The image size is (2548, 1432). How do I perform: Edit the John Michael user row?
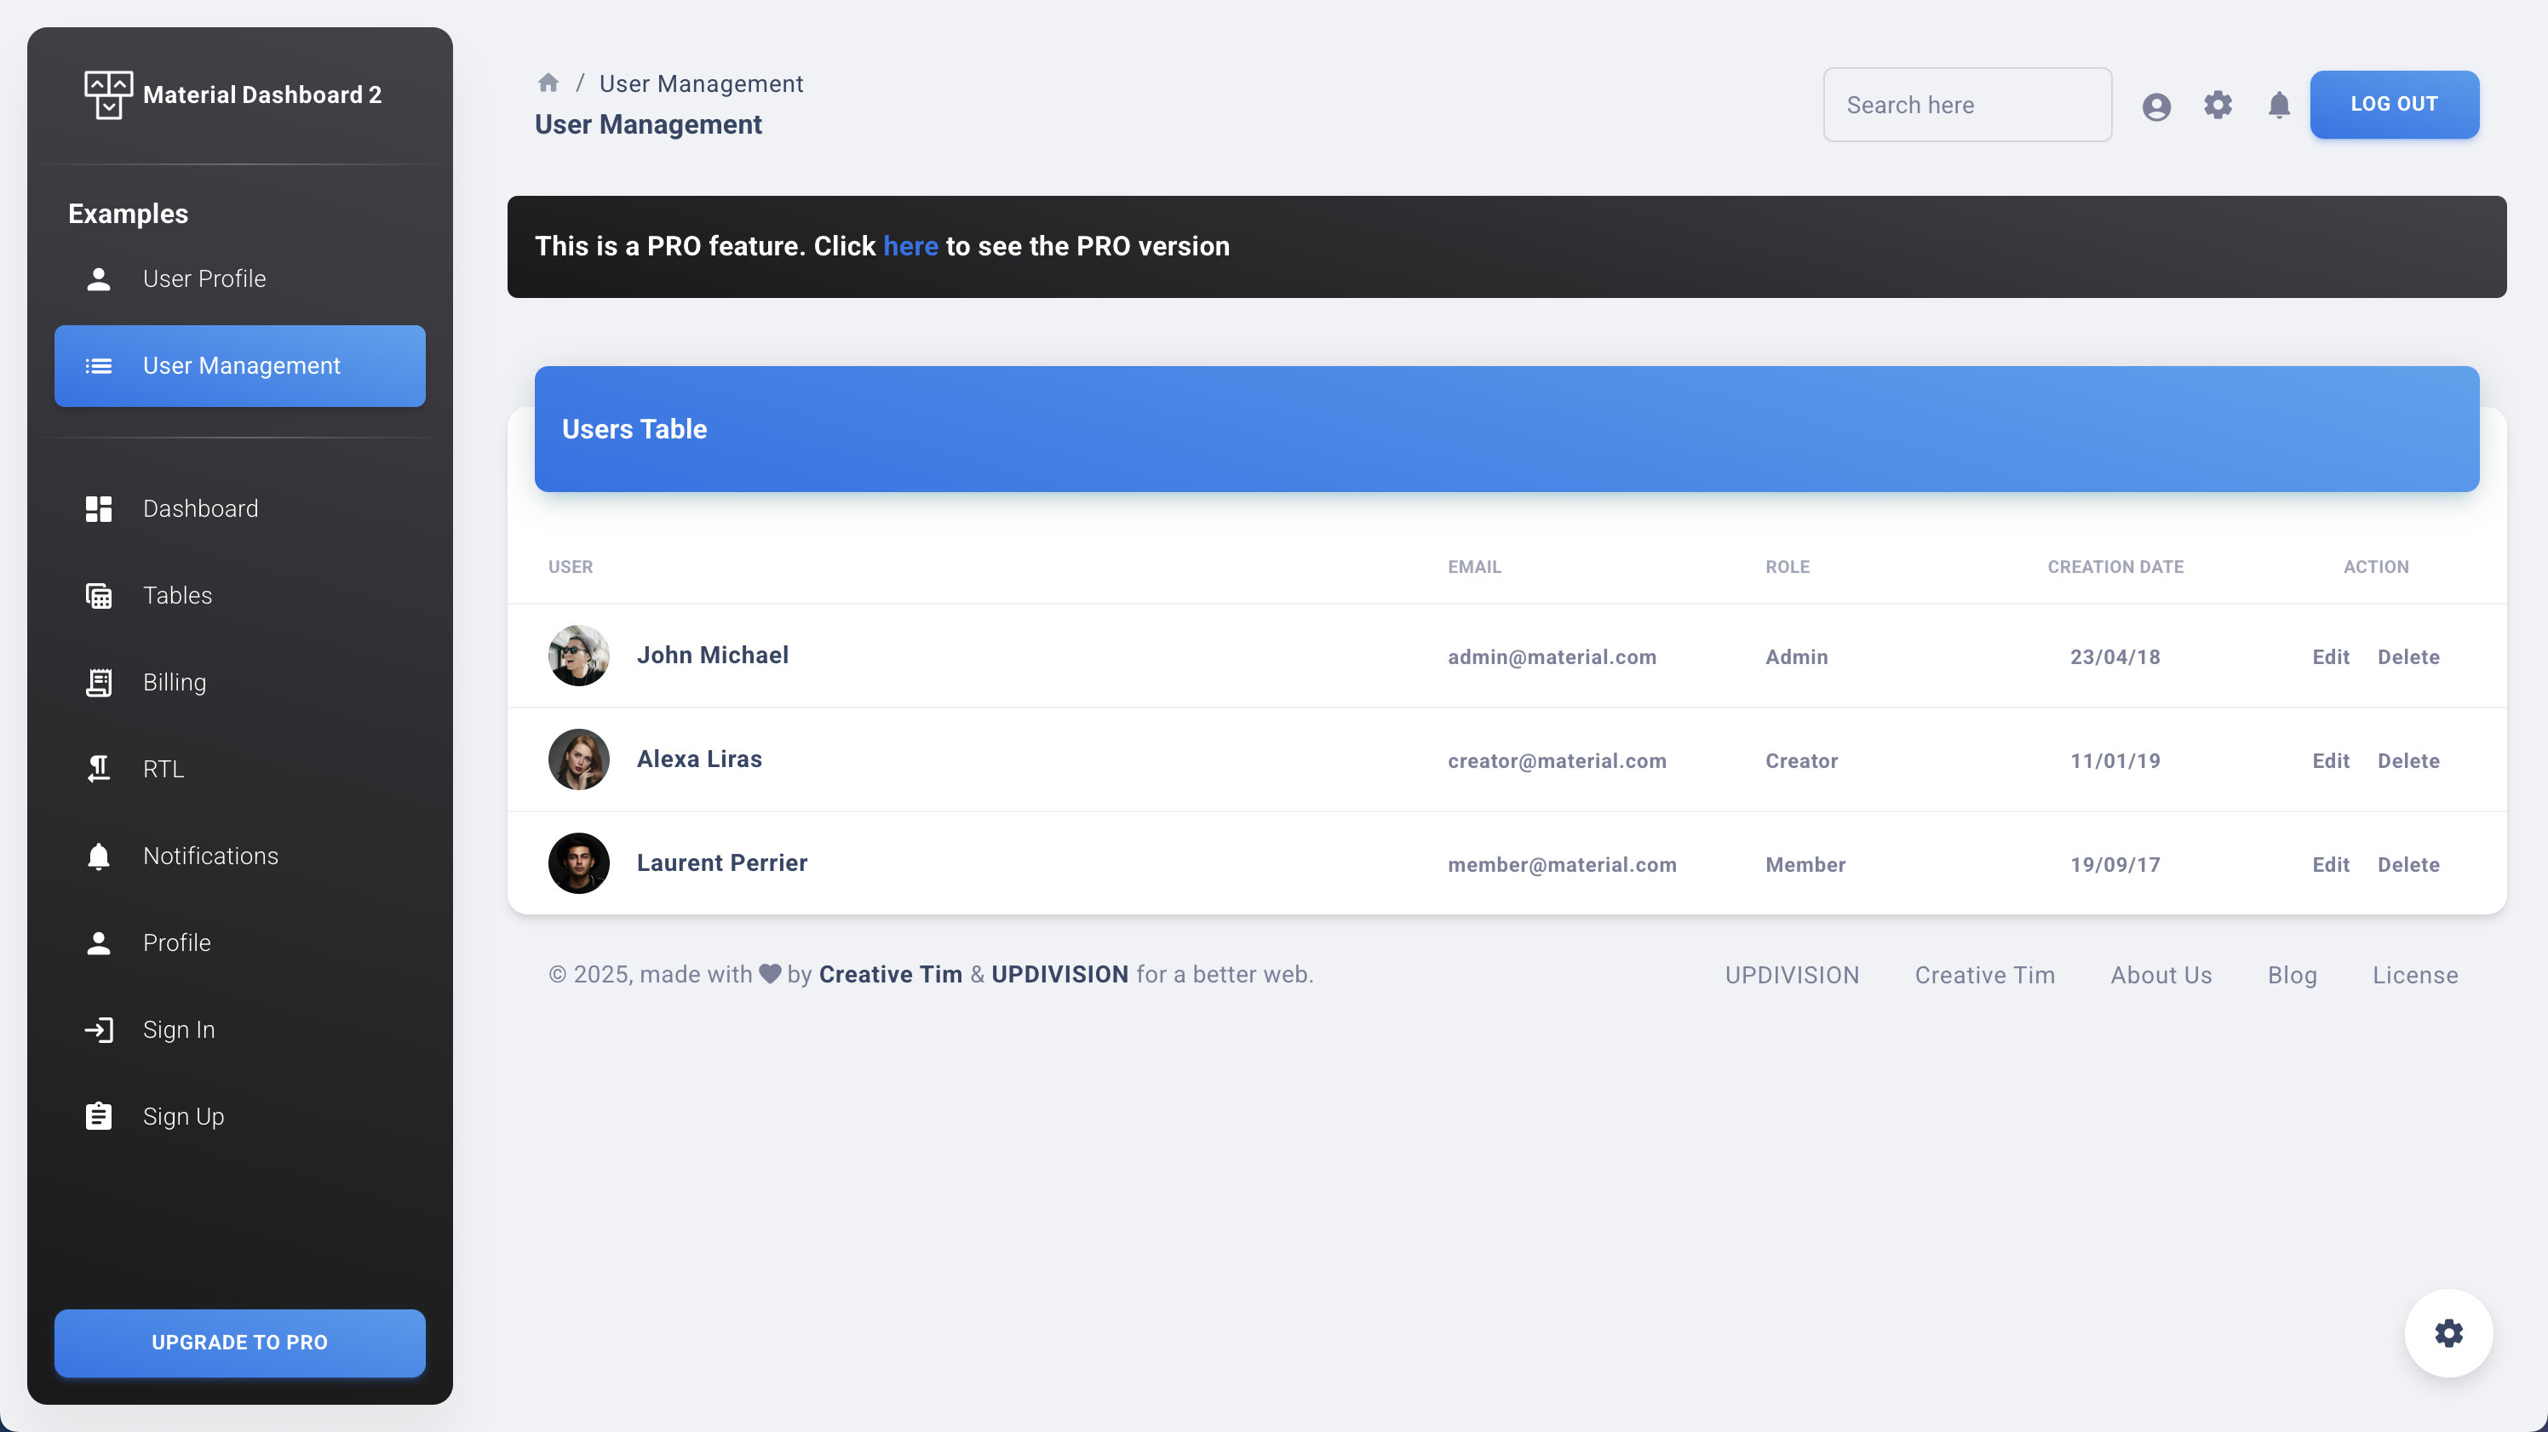pyautogui.click(x=2330, y=656)
